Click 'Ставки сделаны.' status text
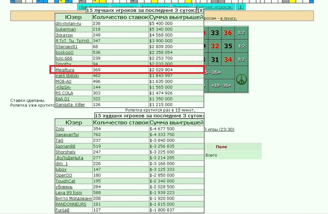Viewport: 328px width, 214px height. [28, 100]
